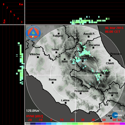Click the Roma city marker square

coord(52,82)
